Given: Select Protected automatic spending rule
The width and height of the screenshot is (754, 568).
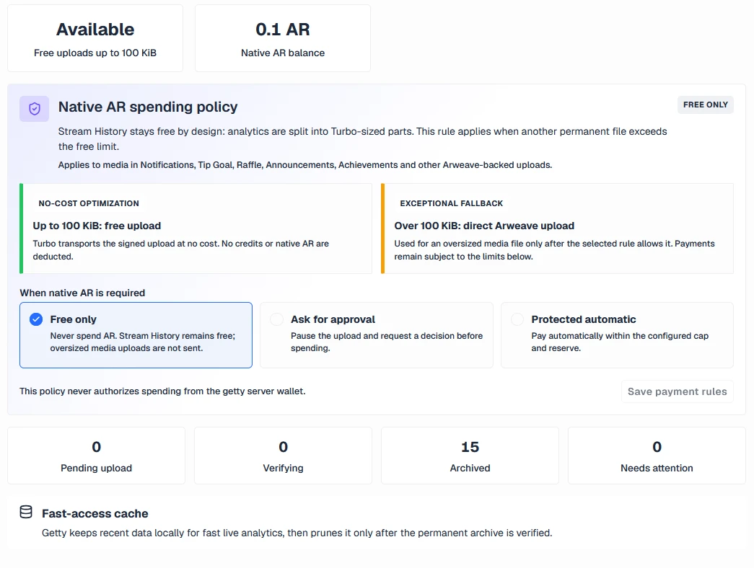Looking at the screenshot, I should [x=618, y=335].
